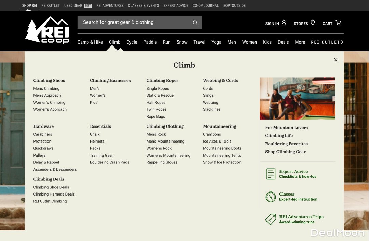The image size is (369, 241).
Task: Go to Climbing Shoe Deals
Action: pos(51,187)
